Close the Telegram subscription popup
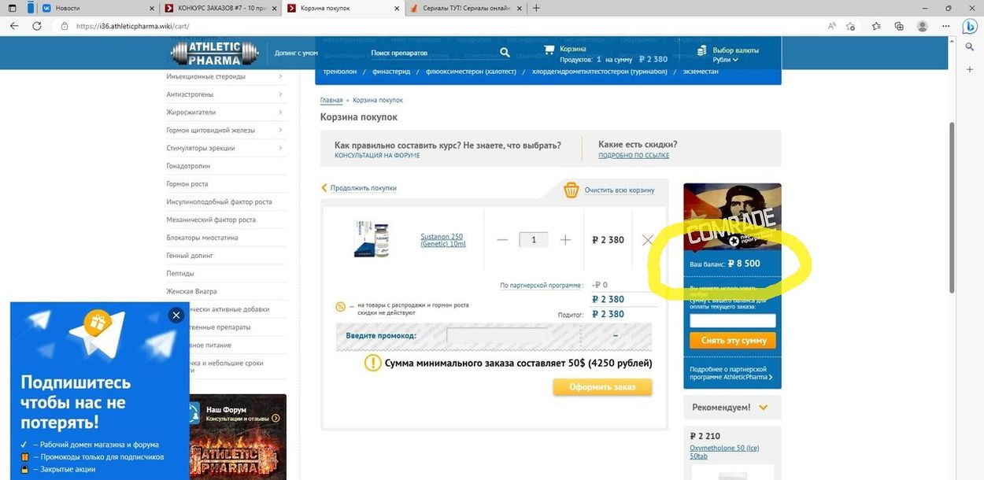The width and height of the screenshot is (984, 480). (x=176, y=315)
